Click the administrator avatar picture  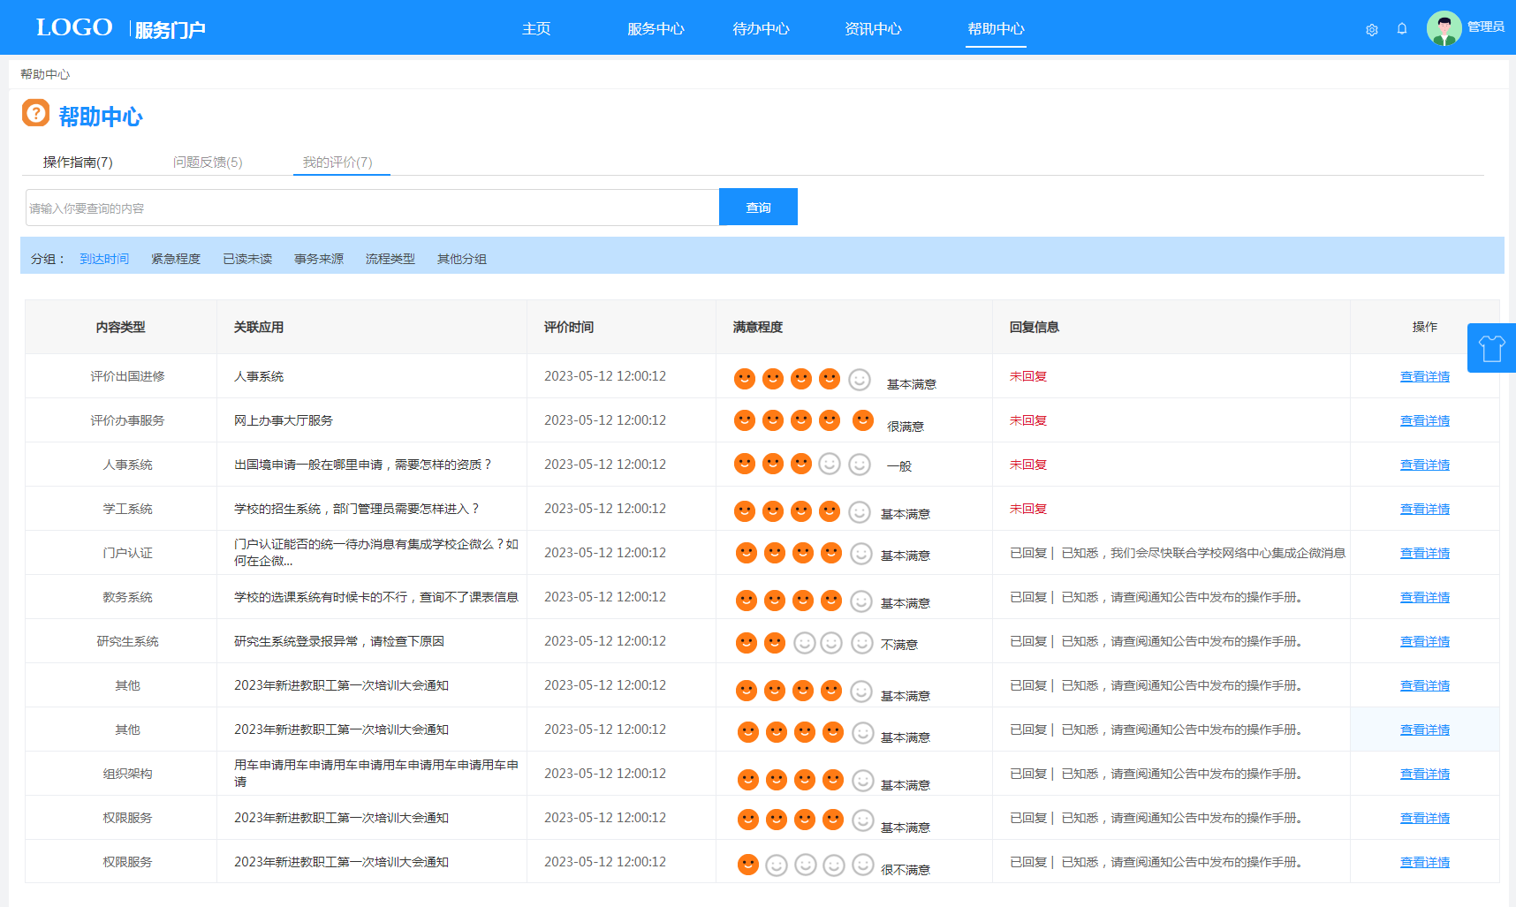pos(1444,28)
